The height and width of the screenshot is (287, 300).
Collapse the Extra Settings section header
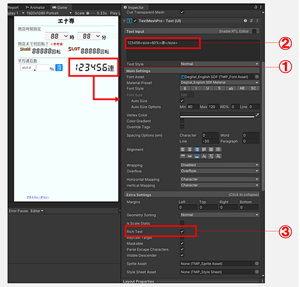click(191, 195)
